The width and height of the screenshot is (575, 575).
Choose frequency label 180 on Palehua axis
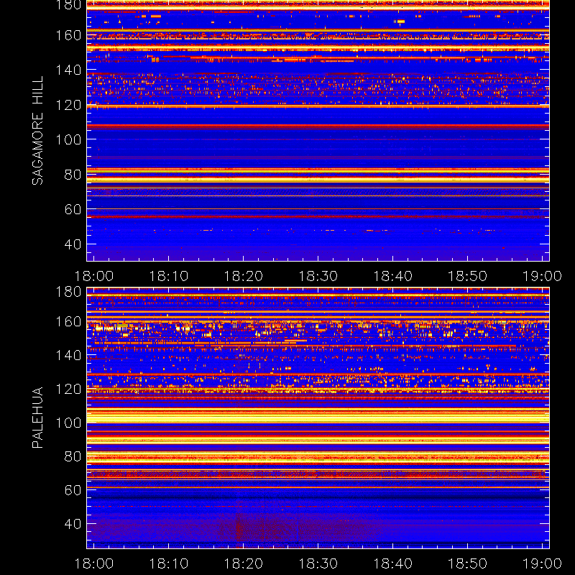tap(68, 292)
